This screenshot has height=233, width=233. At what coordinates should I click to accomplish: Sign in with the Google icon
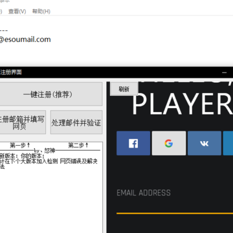click(169, 143)
